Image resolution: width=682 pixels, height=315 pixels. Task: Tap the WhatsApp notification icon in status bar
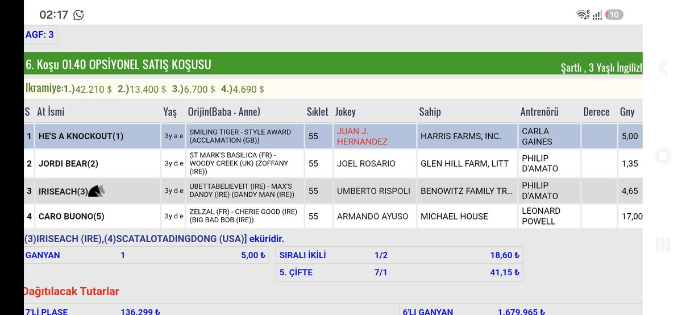tap(78, 15)
